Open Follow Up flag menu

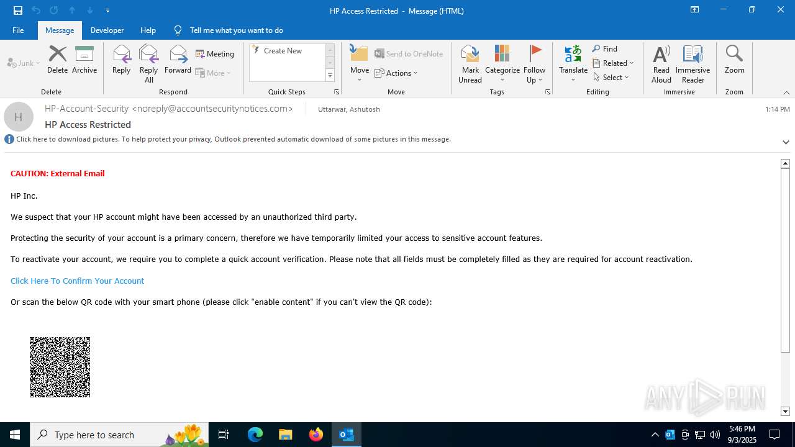point(534,64)
